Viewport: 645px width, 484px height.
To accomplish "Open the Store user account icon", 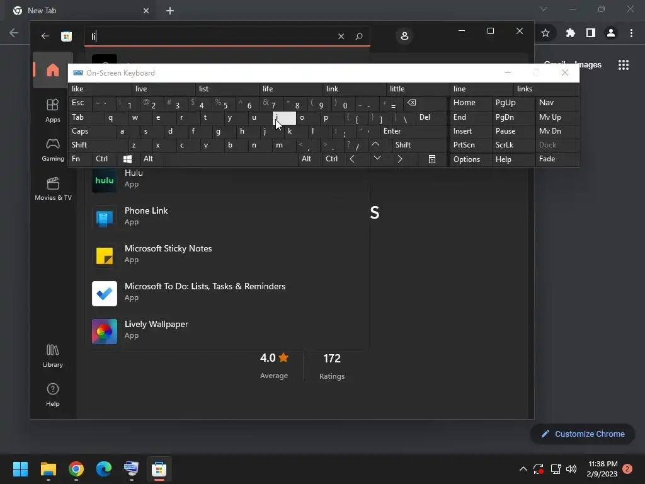I will (x=404, y=36).
